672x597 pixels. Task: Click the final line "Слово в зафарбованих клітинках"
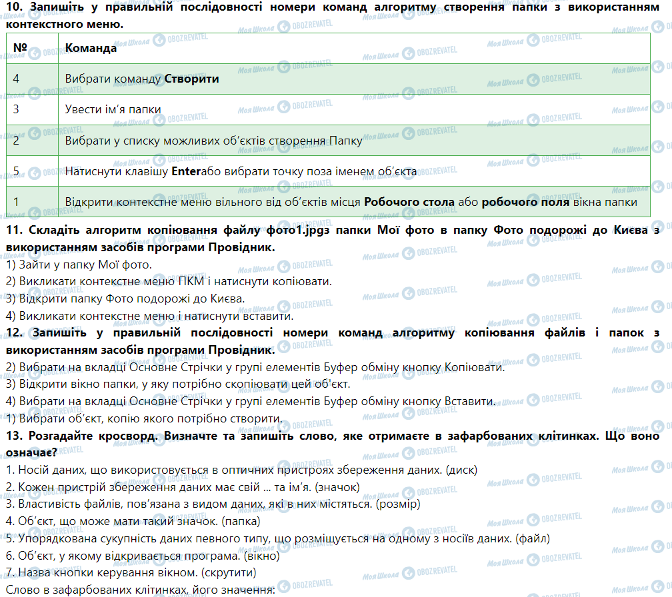click(x=139, y=590)
